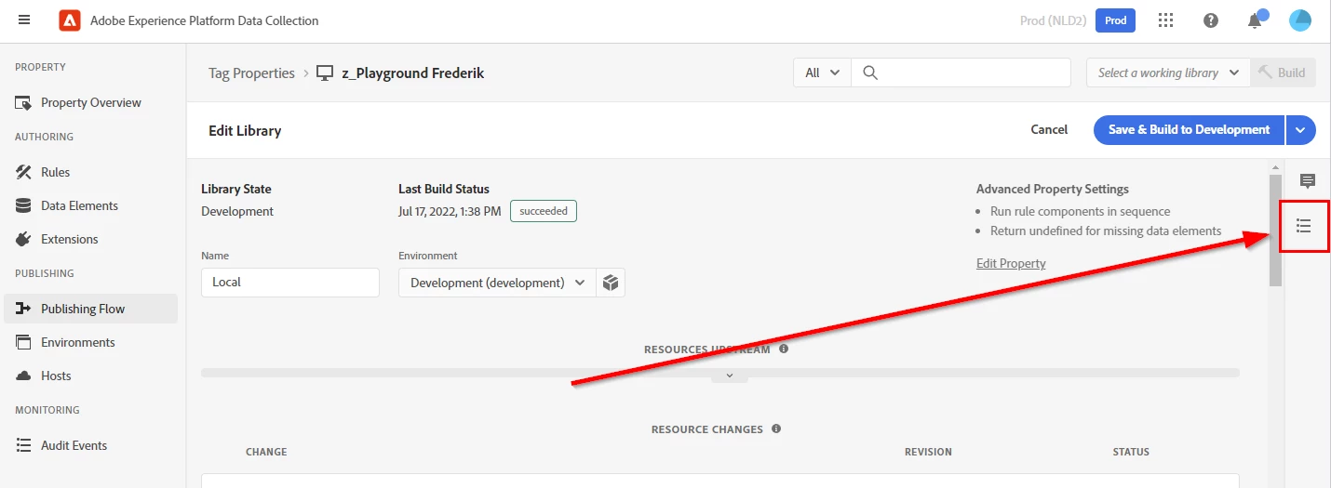Click the Resources Upstream info icon
Screen dimensions: 1331x488
click(x=784, y=350)
